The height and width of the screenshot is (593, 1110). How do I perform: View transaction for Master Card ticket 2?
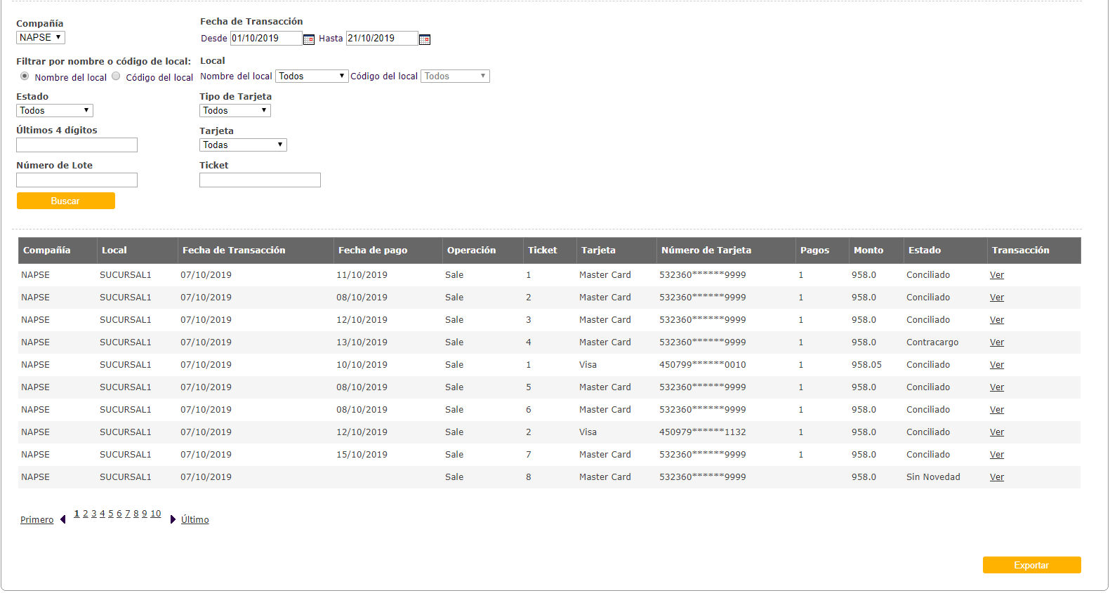click(x=997, y=298)
